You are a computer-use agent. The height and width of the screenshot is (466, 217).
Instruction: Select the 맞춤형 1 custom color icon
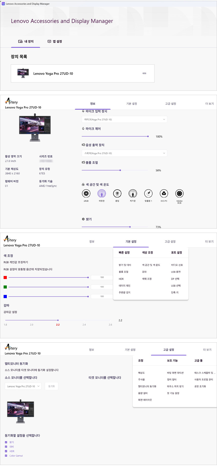tap(148, 194)
